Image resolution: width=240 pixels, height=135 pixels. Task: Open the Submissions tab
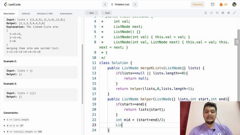click(66, 13)
